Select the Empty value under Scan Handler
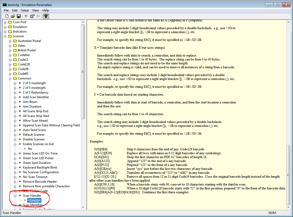This screenshot has height=217, width=293. point(34,200)
